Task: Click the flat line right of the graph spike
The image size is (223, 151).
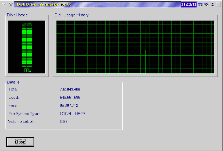Action: pos(179,27)
